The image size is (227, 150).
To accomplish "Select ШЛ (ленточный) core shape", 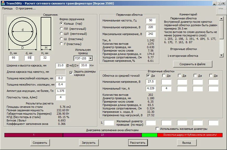I will pyautogui.click(x=61, y=34).
